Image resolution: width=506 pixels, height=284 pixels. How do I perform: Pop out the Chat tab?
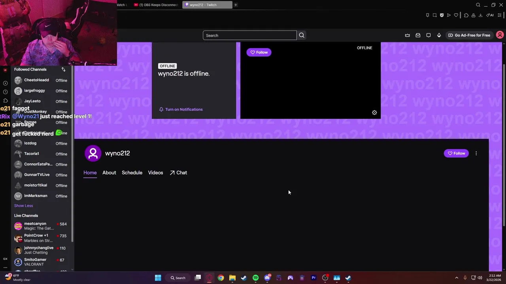[178, 173]
